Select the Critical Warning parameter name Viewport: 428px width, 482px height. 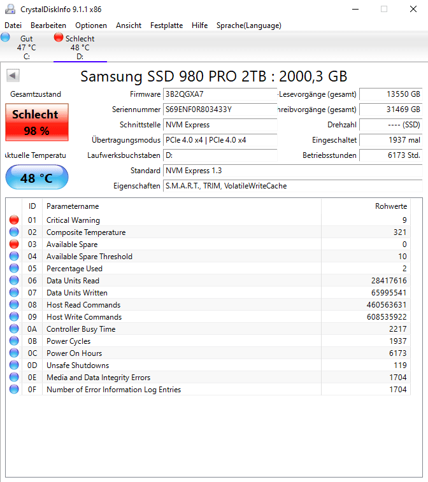(x=73, y=220)
